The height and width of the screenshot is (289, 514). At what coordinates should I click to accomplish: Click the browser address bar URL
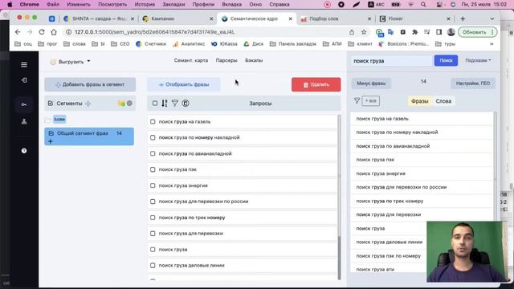(154, 32)
